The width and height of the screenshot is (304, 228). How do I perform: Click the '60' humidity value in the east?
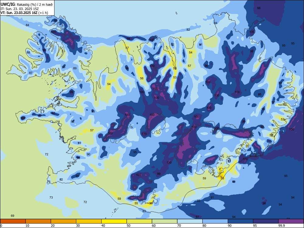[285, 104]
